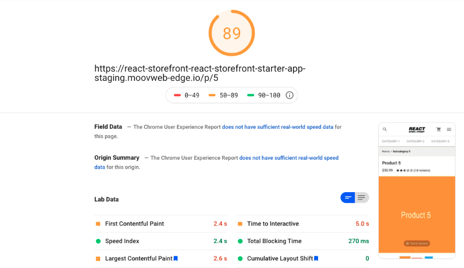Screen dimensions: 464x268
Task: Open the hamburger menu in the page preview
Action: click(449, 129)
